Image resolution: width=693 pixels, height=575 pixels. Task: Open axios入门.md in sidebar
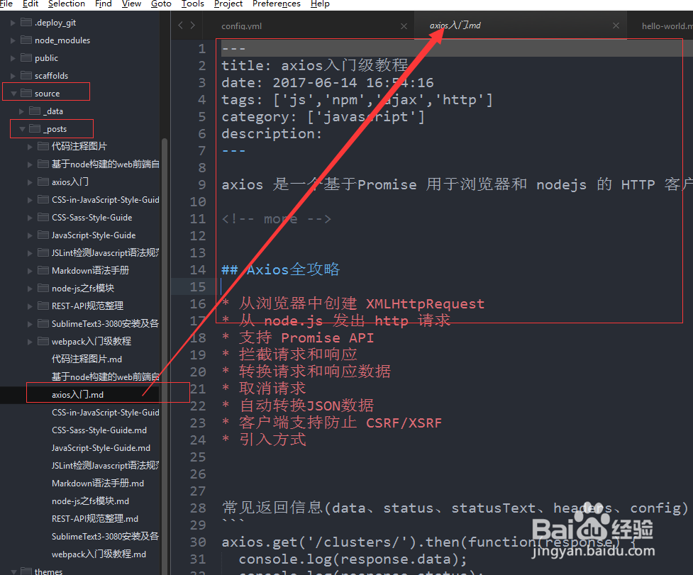pos(77,394)
